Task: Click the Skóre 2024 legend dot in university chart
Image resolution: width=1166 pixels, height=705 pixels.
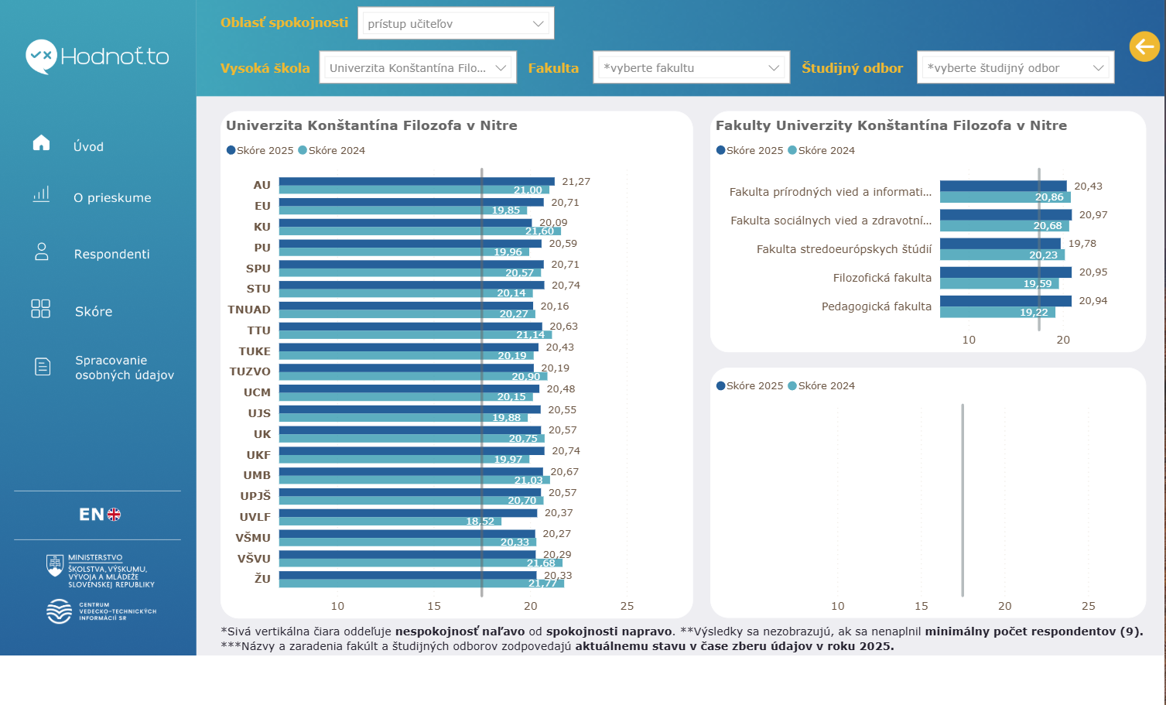Action: click(x=303, y=150)
